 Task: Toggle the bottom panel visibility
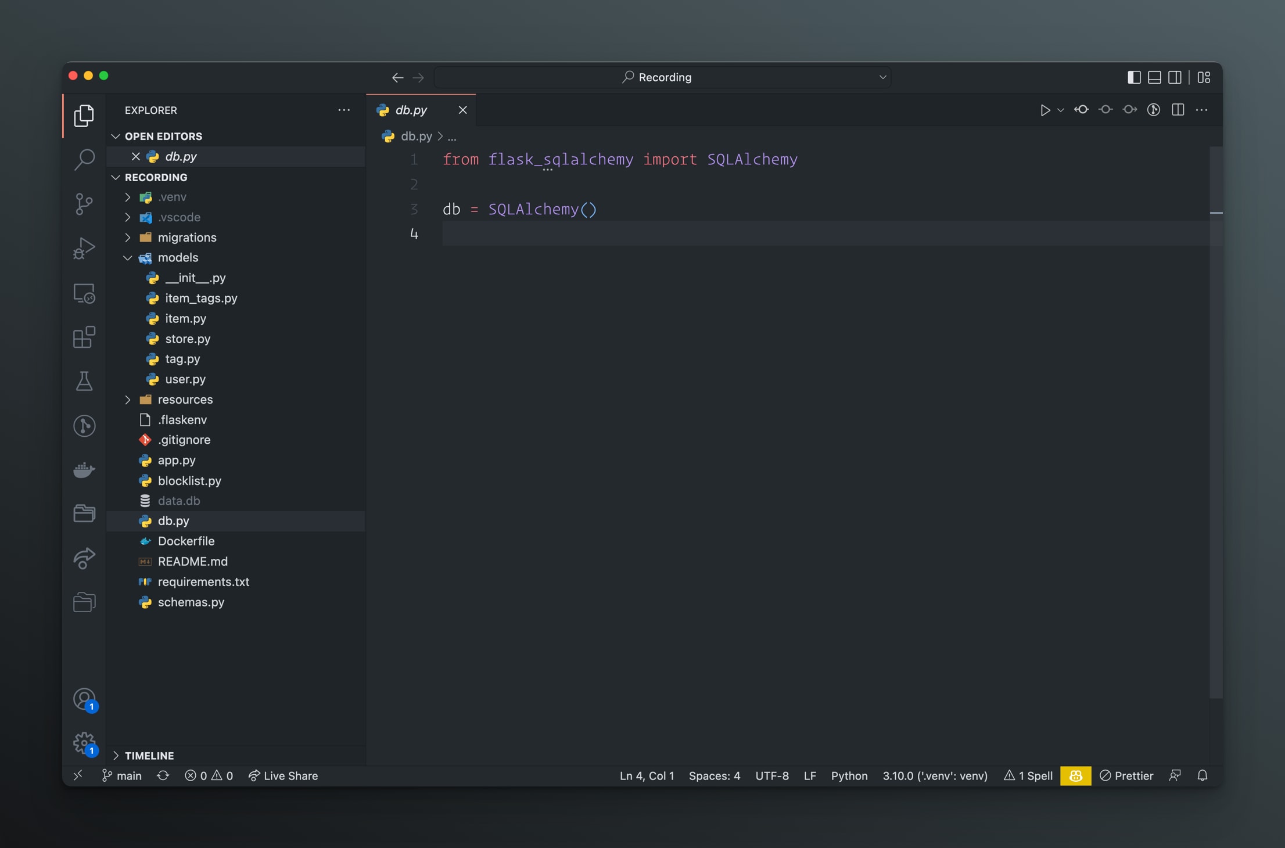tap(1154, 77)
